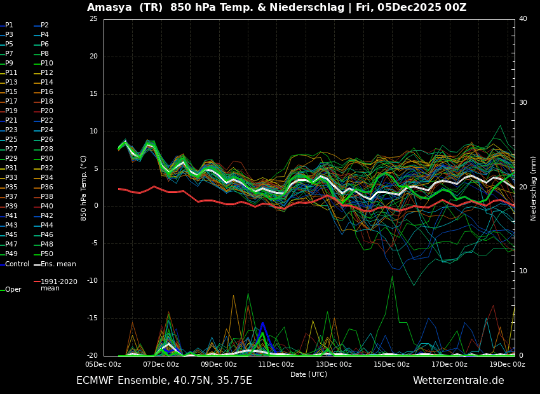540x394 pixels.
Task: Select the 07Dec 00z axis label
Action: click(161, 364)
